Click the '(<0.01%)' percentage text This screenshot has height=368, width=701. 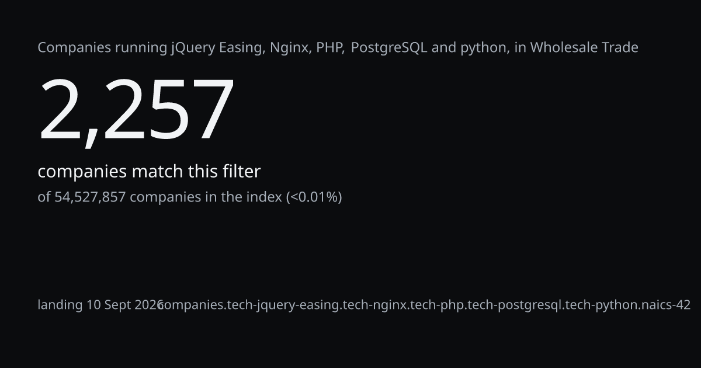tap(314, 197)
